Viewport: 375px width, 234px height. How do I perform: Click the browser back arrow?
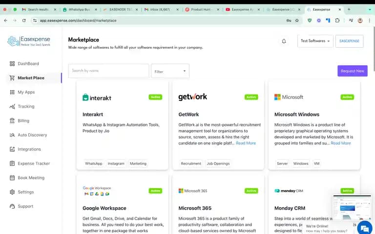point(6,20)
